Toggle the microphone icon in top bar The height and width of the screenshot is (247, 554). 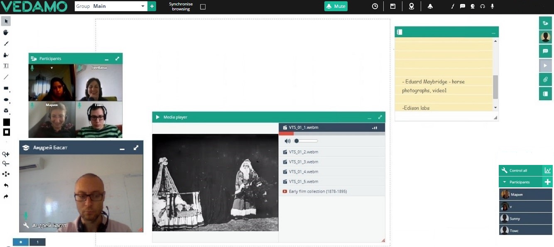[493, 6]
